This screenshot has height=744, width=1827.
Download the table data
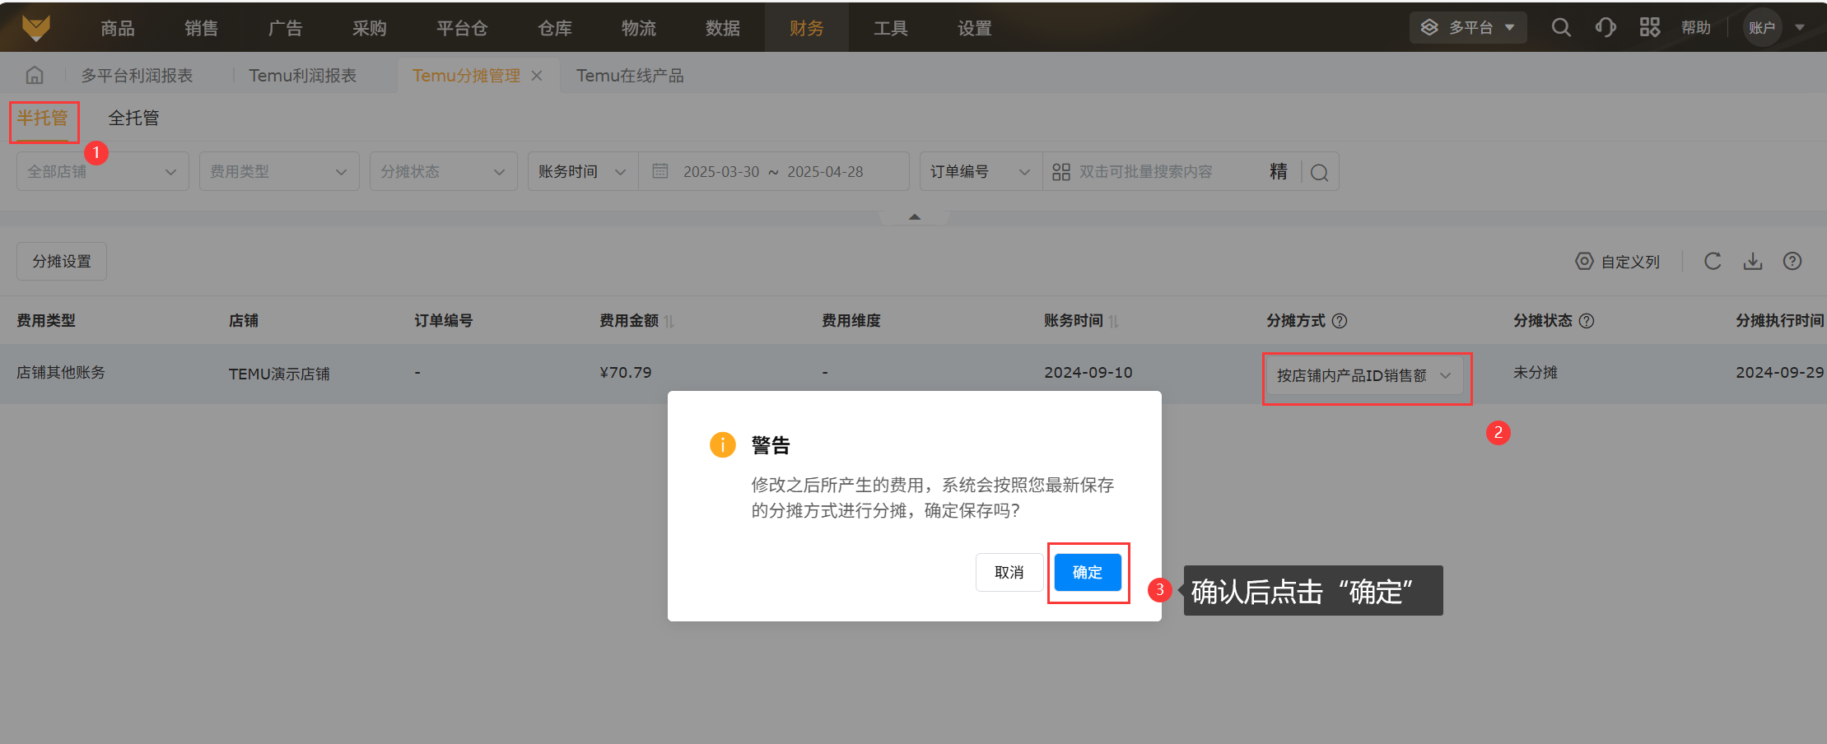coord(1753,261)
